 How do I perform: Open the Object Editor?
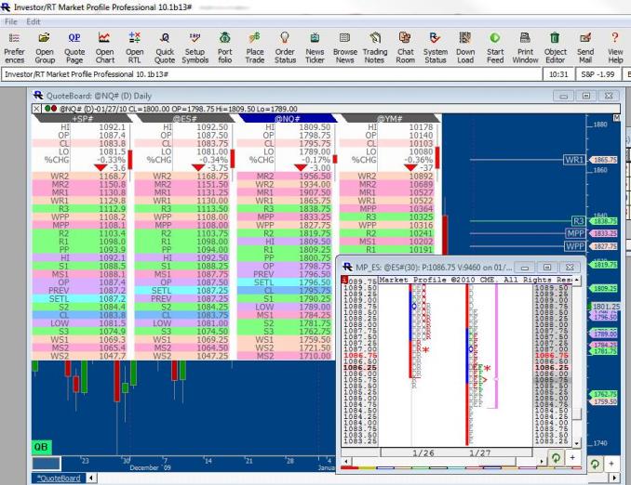click(x=555, y=47)
